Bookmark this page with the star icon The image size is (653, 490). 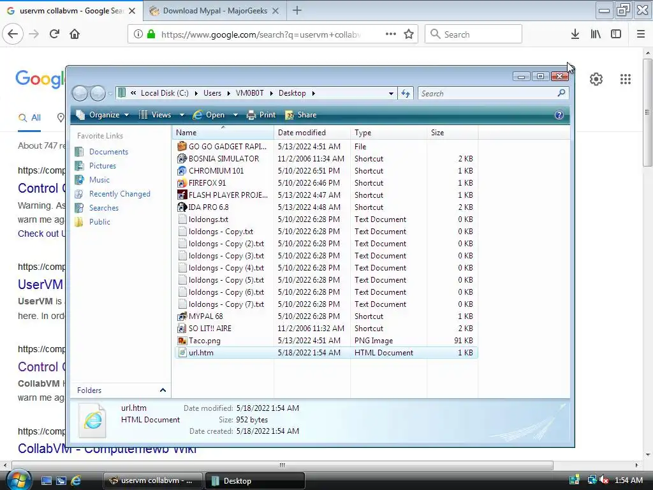409,34
